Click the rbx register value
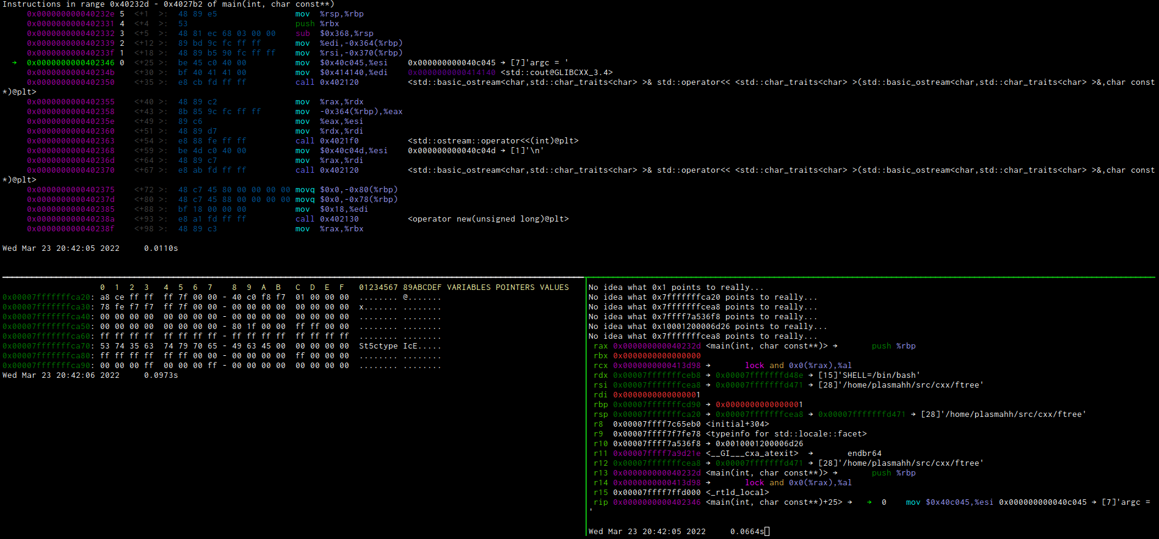Image resolution: width=1159 pixels, height=539 pixels. point(657,356)
